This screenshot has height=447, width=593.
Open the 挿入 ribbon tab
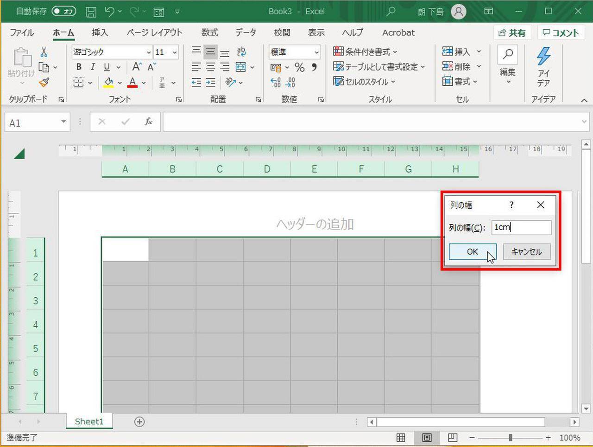coord(100,32)
